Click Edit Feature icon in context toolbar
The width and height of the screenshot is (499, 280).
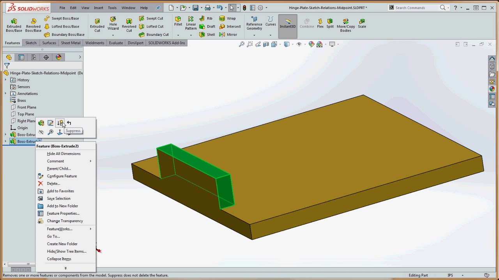41,123
